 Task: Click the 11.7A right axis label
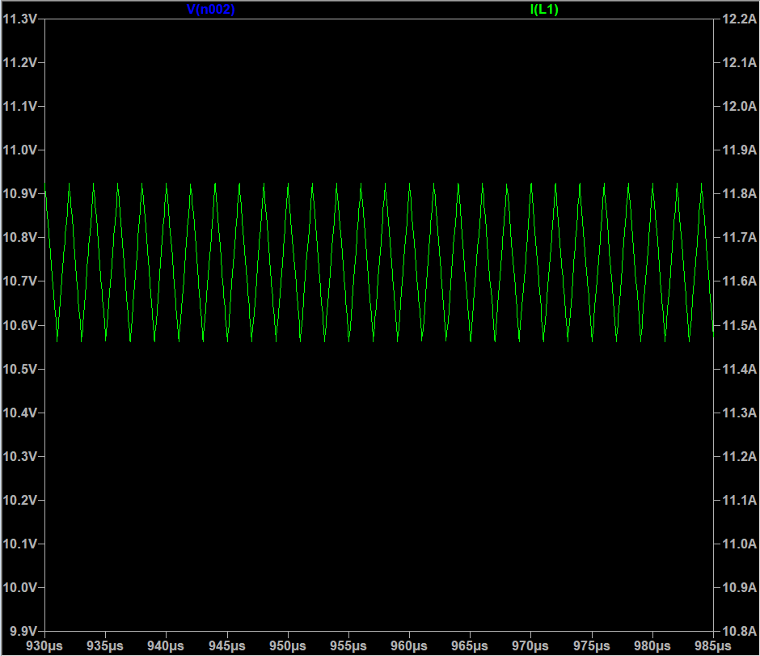(x=740, y=238)
